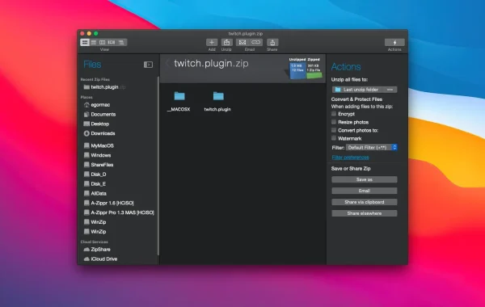The image size is (485, 307).
Task: Open Downloads in the sidebar
Action: tap(99, 133)
